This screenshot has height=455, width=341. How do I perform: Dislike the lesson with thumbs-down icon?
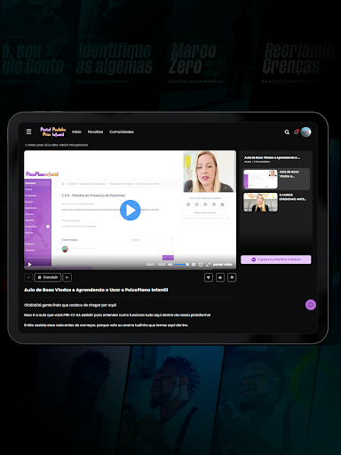(x=232, y=277)
